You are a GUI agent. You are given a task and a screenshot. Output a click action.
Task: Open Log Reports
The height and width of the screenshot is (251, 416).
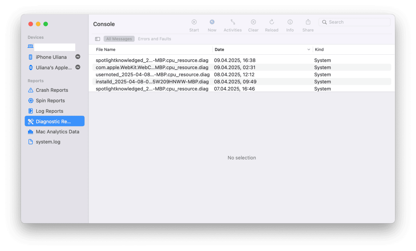[54, 111]
